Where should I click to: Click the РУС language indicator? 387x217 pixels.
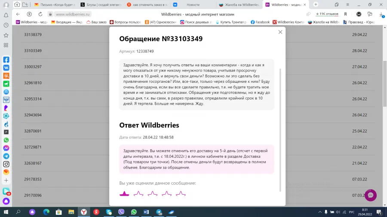(351, 212)
